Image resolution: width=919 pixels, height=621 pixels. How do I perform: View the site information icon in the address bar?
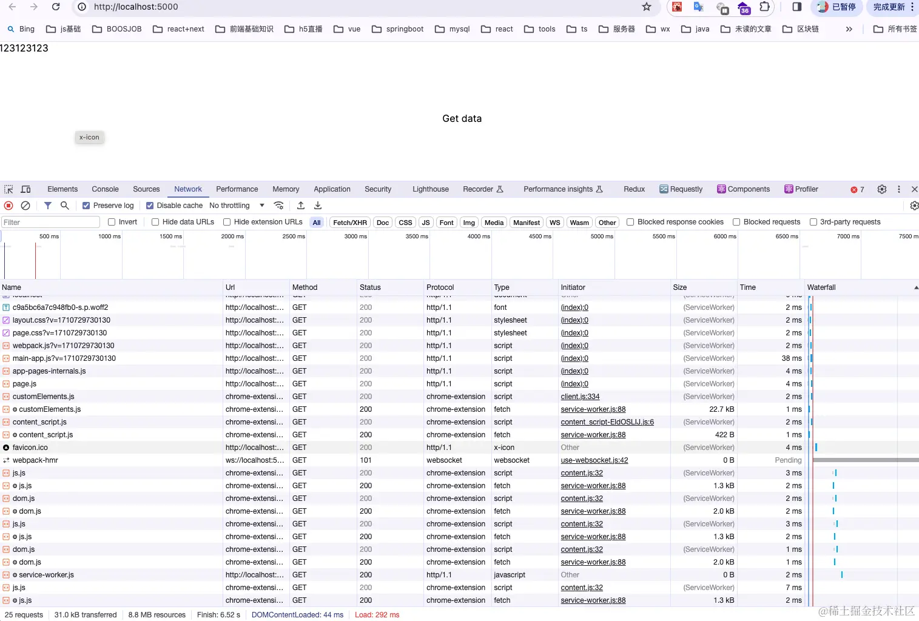click(x=82, y=7)
